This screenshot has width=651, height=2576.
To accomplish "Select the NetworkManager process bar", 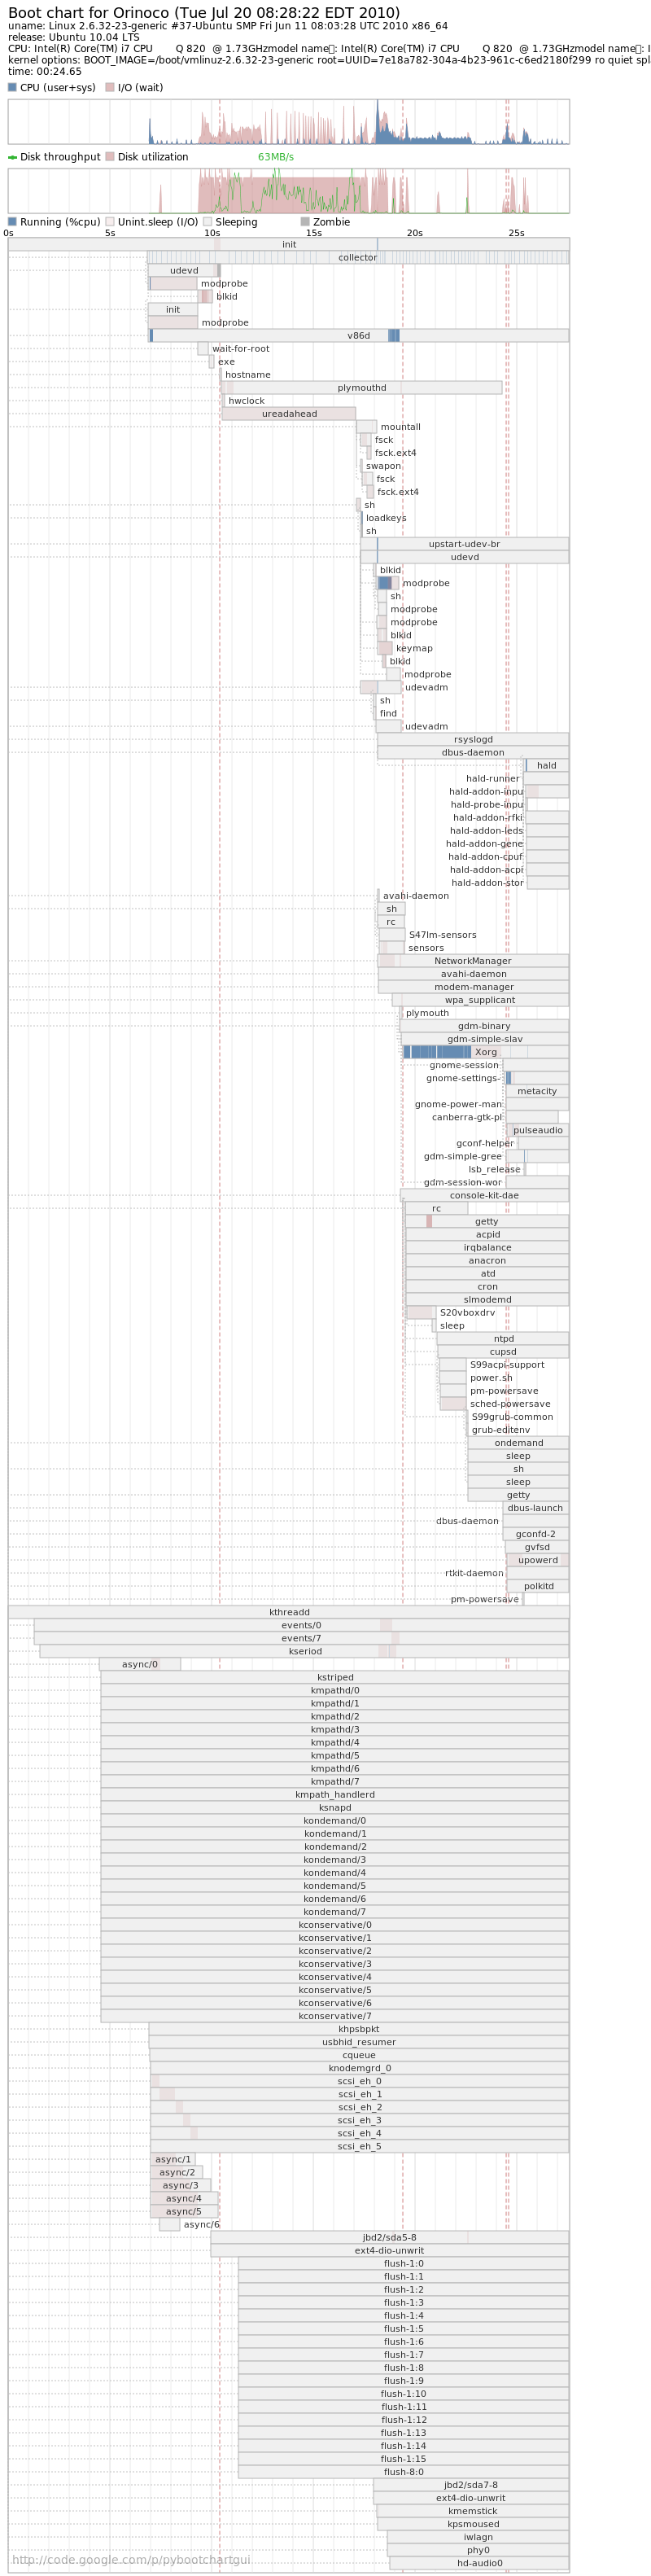I will point(473,961).
